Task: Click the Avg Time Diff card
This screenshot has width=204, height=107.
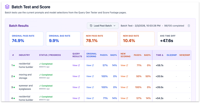Action: click(174, 39)
